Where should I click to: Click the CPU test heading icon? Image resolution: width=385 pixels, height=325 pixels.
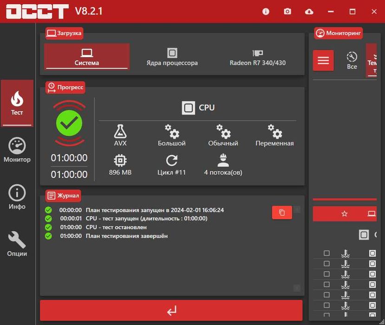[x=189, y=108]
